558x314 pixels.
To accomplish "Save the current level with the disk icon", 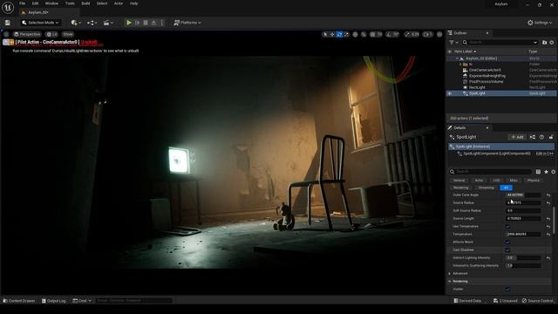I will click(8, 23).
